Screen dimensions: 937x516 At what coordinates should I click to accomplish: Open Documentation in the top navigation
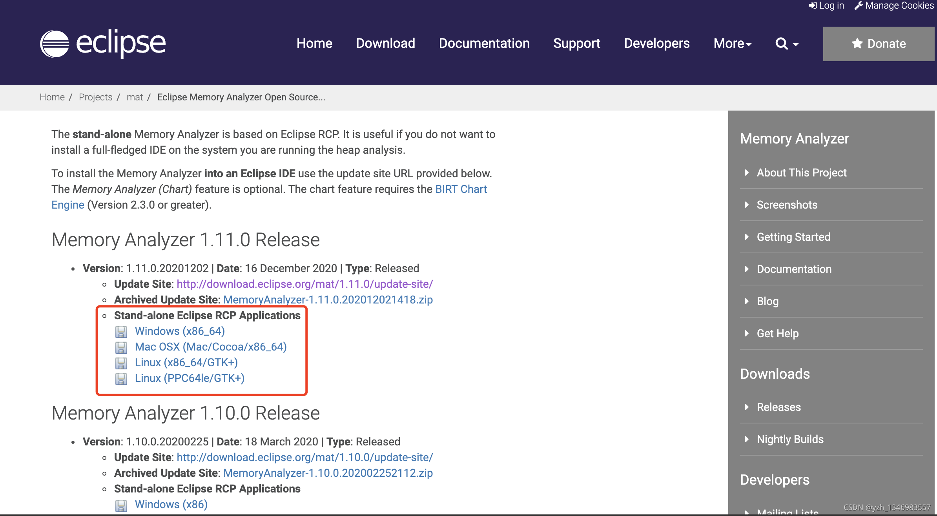pos(484,43)
